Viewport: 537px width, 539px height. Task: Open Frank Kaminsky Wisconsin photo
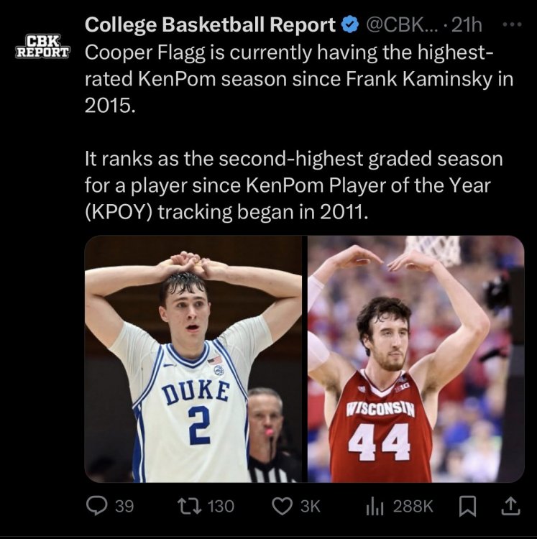pos(416,359)
